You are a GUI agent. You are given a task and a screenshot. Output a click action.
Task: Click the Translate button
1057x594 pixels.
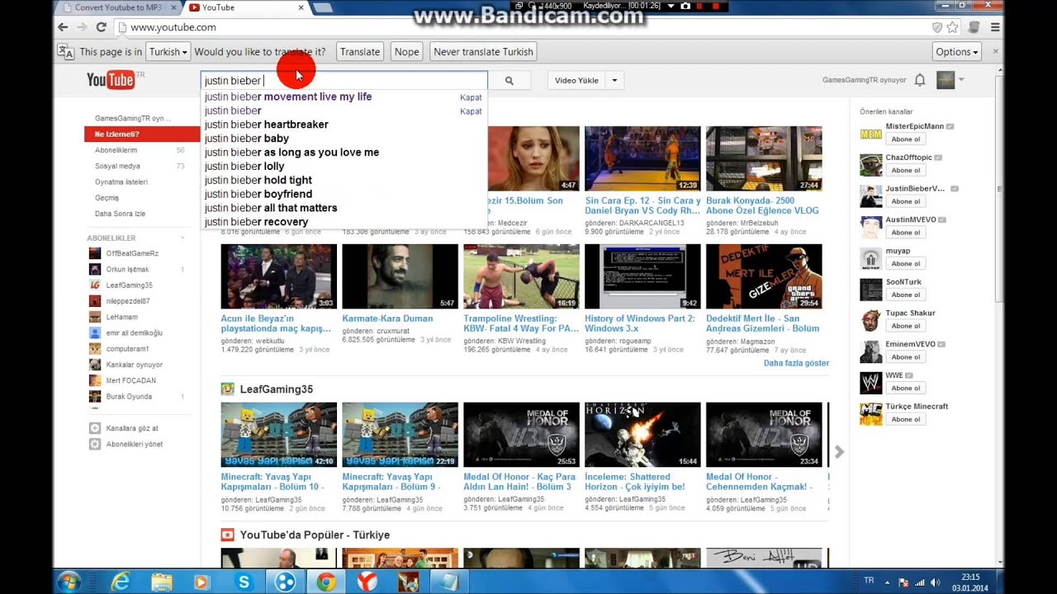click(360, 51)
